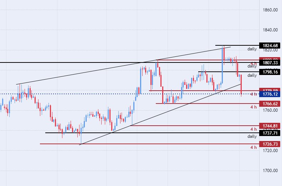
Task: Click the 'daily' text below 1737.71
Action: coord(252,136)
